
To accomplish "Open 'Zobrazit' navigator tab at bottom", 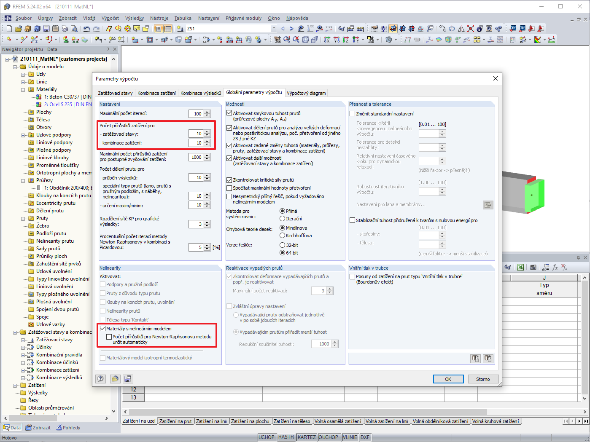I will pos(38,428).
